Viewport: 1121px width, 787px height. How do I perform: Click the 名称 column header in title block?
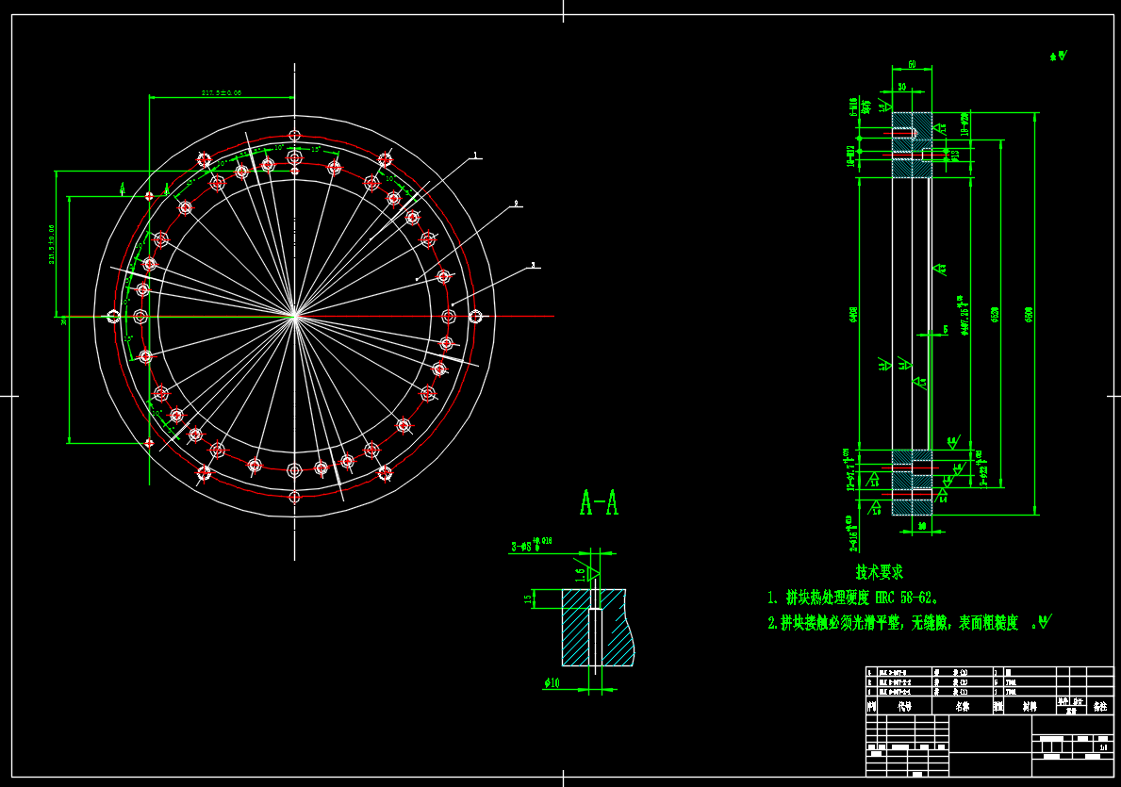pyautogui.click(x=962, y=705)
